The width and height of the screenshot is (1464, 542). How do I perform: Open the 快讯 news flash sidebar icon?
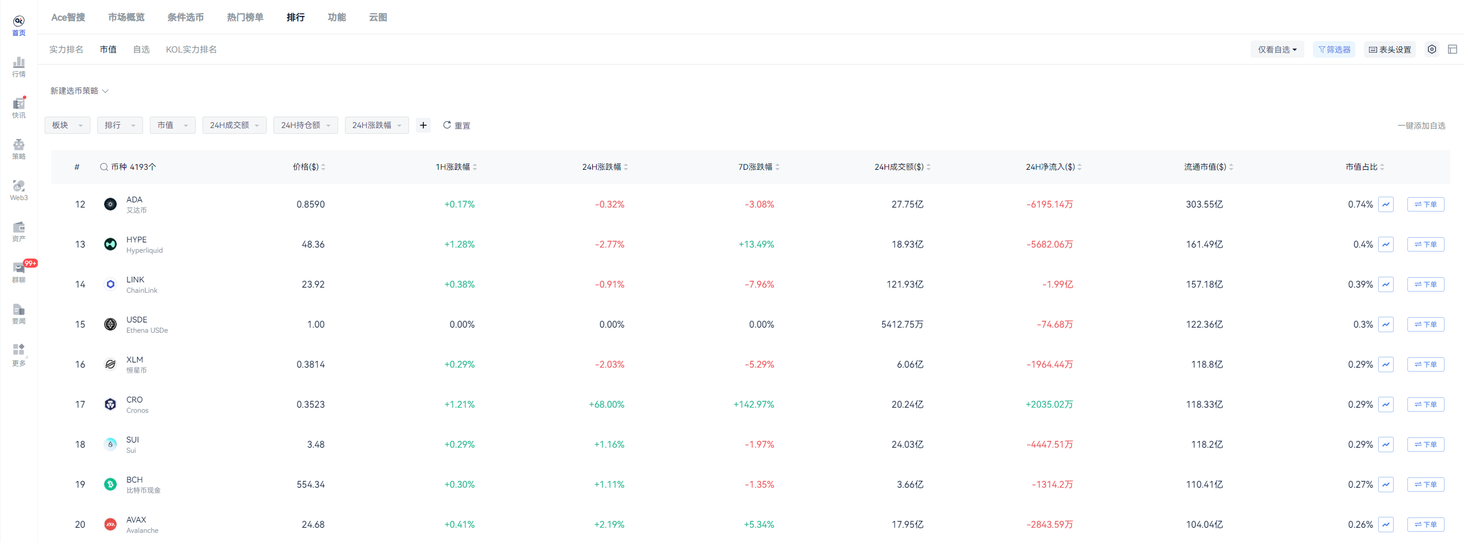click(x=19, y=108)
